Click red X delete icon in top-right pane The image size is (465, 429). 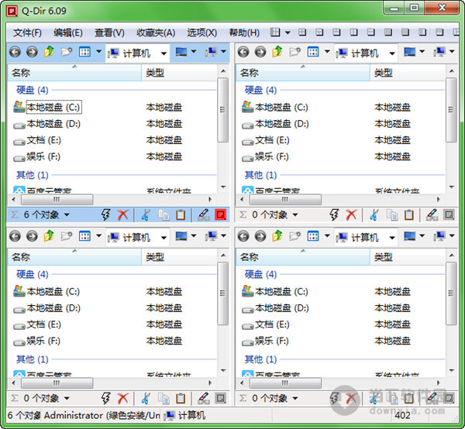point(351,214)
